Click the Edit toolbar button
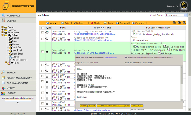 tap(65, 23)
